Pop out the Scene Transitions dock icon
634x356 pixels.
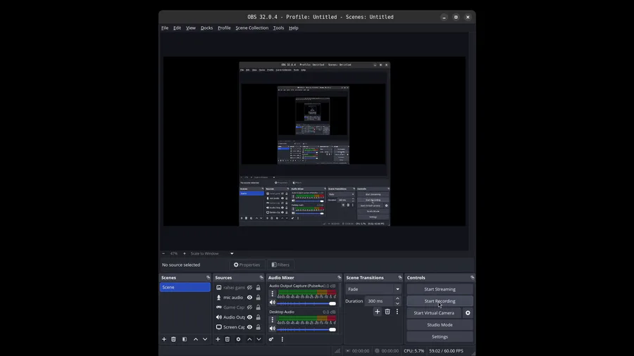400,278
